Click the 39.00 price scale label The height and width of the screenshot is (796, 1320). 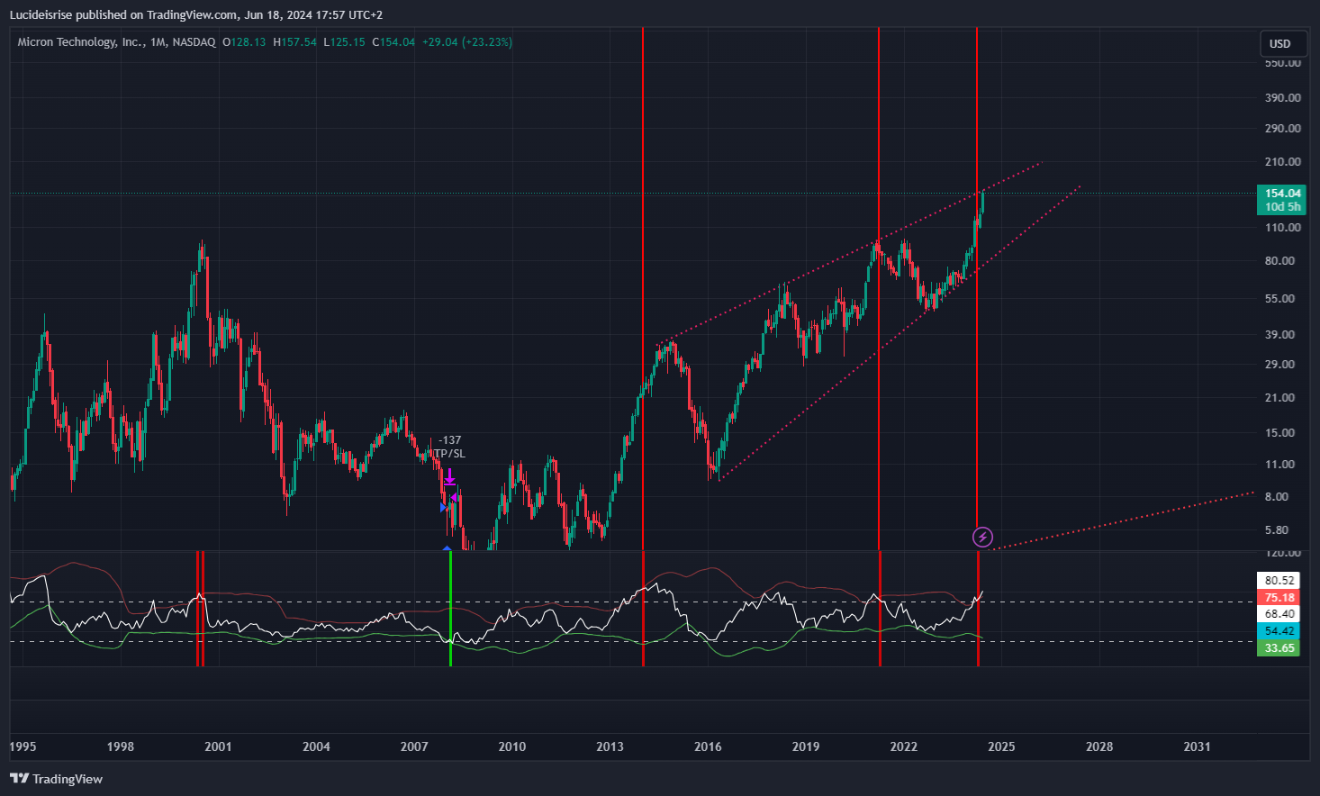[1279, 334]
